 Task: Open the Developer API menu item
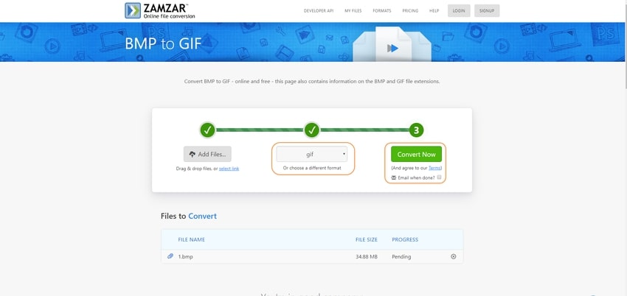(319, 11)
